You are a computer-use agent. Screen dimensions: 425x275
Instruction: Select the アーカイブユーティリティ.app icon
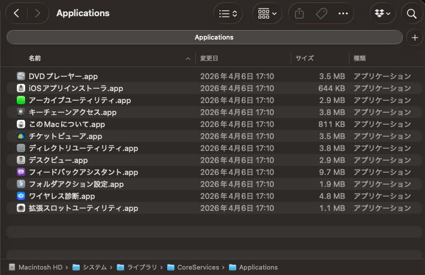(21, 100)
